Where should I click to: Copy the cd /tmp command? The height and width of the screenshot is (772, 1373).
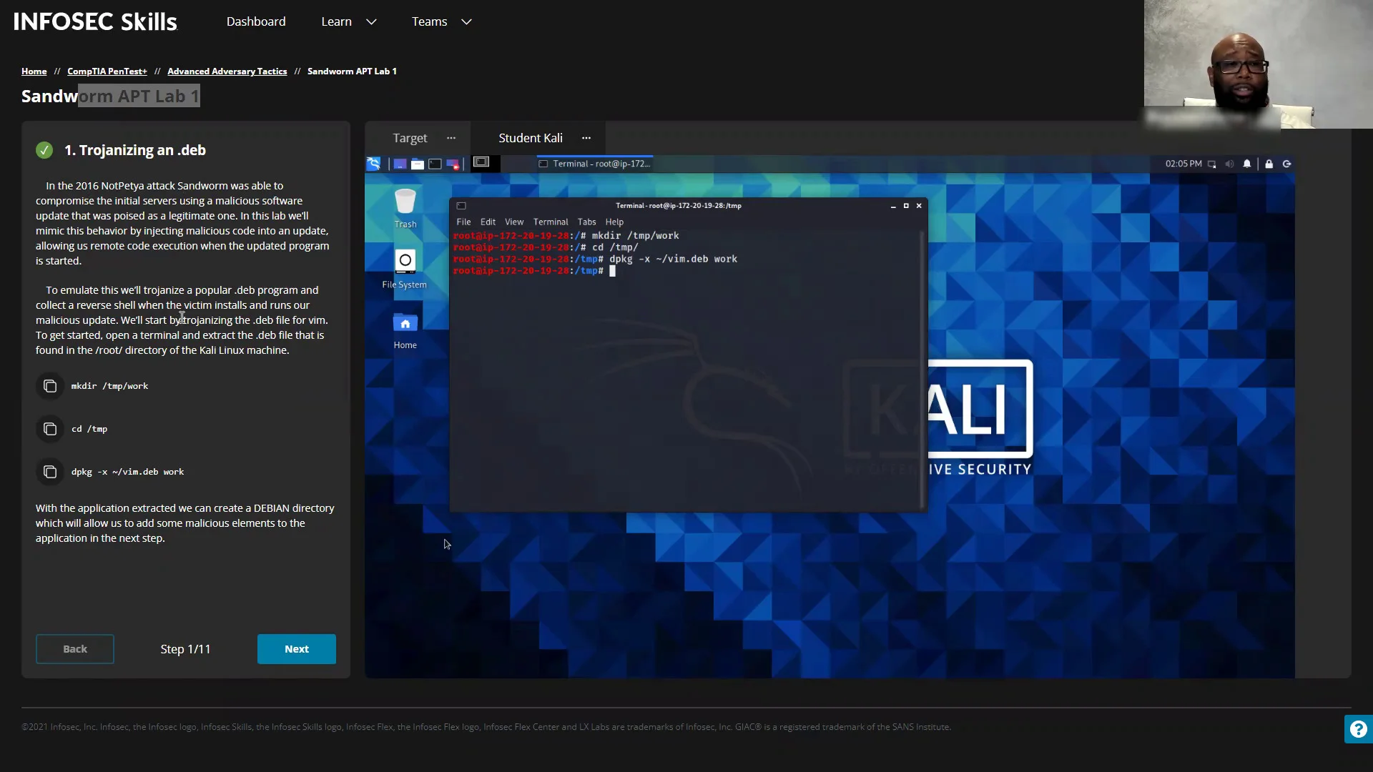point(50,429)
